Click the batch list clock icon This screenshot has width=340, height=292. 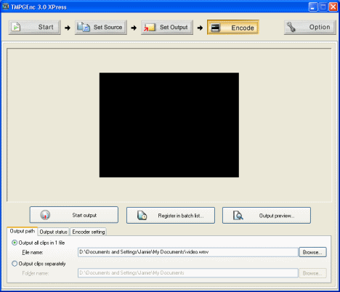142,215
